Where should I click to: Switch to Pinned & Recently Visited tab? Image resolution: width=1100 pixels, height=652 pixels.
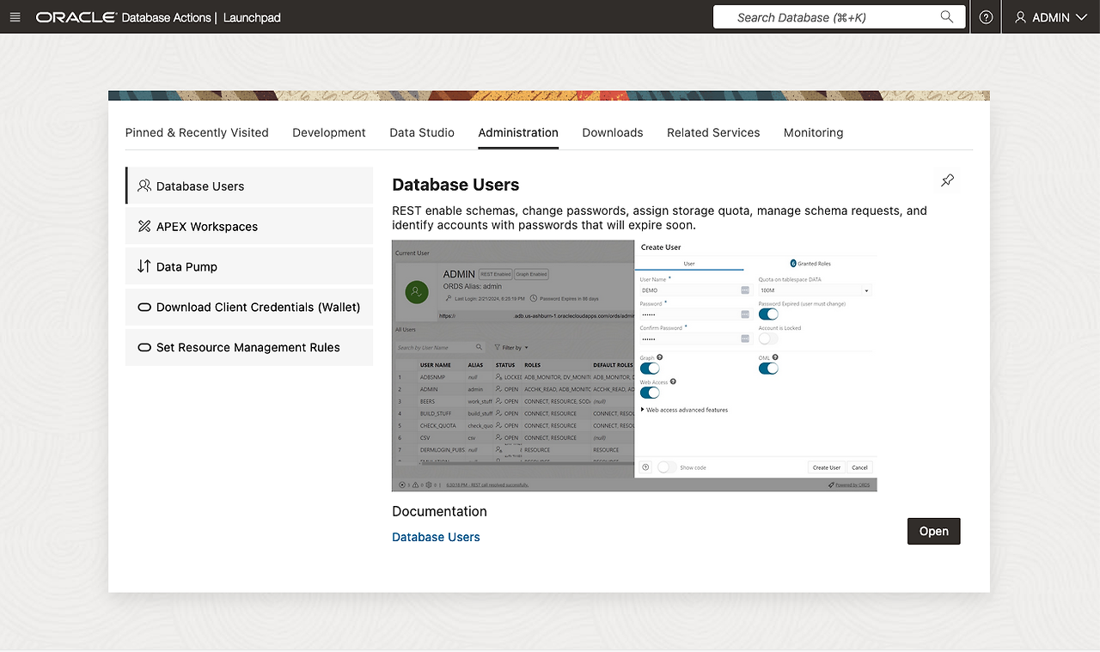click(x=197, y=132)
